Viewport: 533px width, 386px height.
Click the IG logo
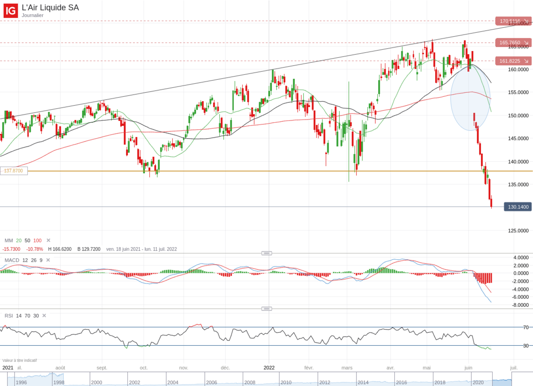pyautogui.click(x=11, y=11)
